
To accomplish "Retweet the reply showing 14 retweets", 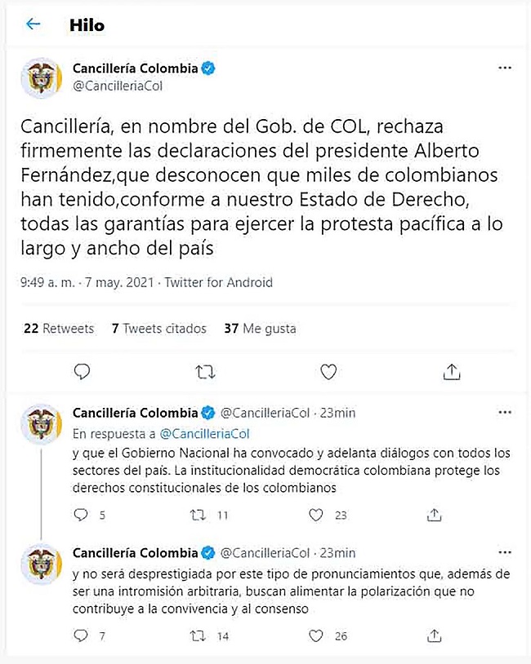I will (198, 635).
